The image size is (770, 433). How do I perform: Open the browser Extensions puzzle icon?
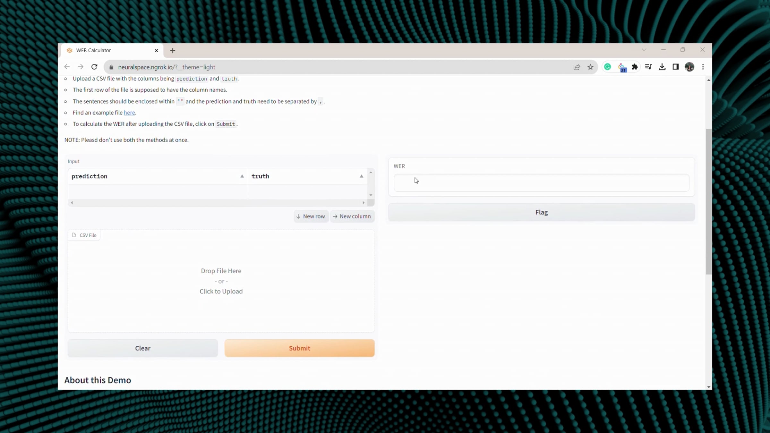point(635,67)
